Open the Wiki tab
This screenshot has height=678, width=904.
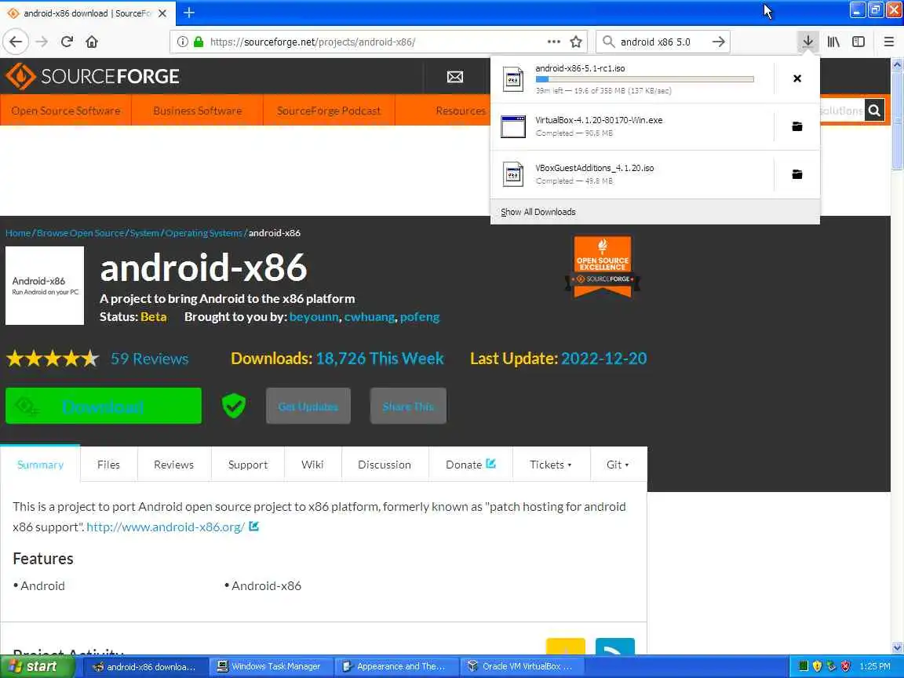[x=312, y=464]
